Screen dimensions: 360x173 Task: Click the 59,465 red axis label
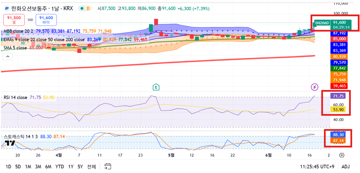340,86
